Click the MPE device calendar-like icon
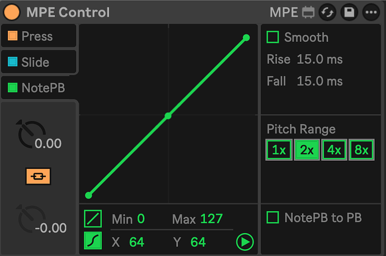This screenshot has height=256, width=386. [x=308, y=12]
